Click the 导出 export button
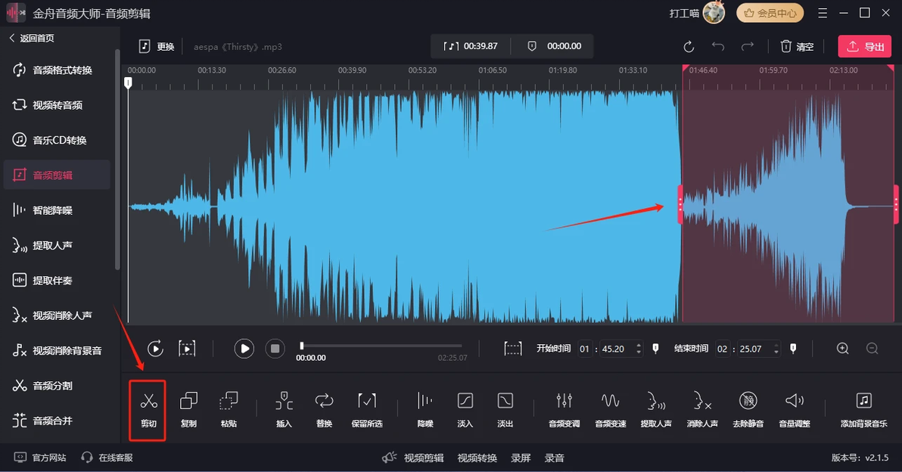902x472 pixels. point(864,47)
